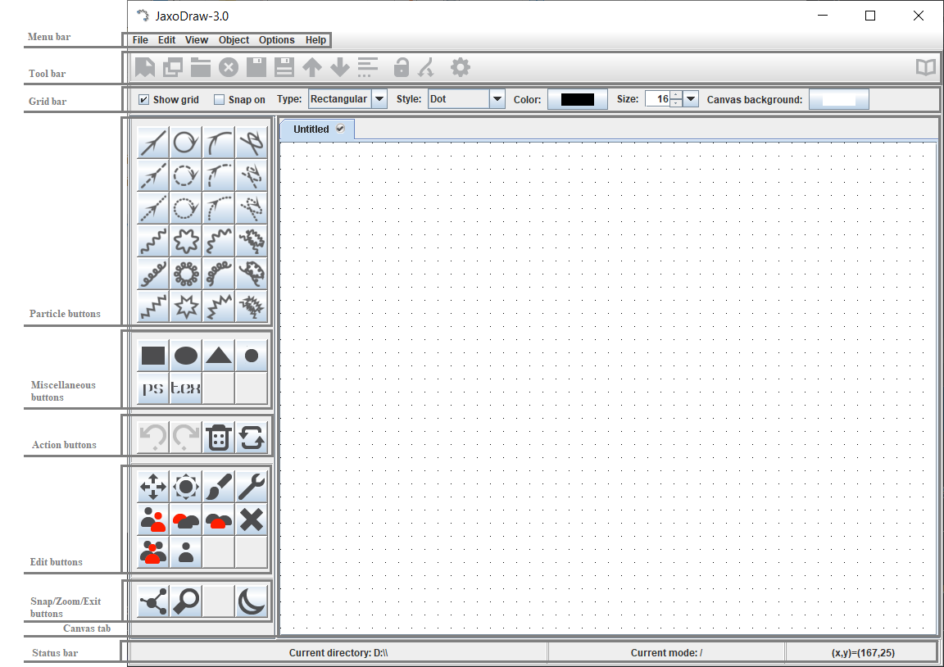
Task: Select the zigzag line tool
Action: [x=153, y=306]
